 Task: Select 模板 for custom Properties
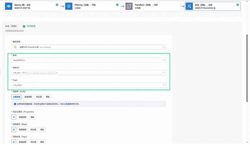[x=32, y=117]
